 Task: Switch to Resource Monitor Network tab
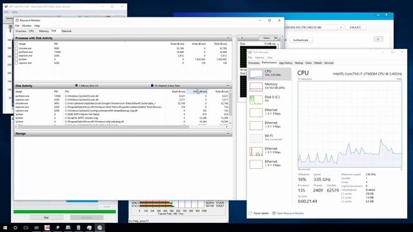pyautogui.click(x=66, y=31)
